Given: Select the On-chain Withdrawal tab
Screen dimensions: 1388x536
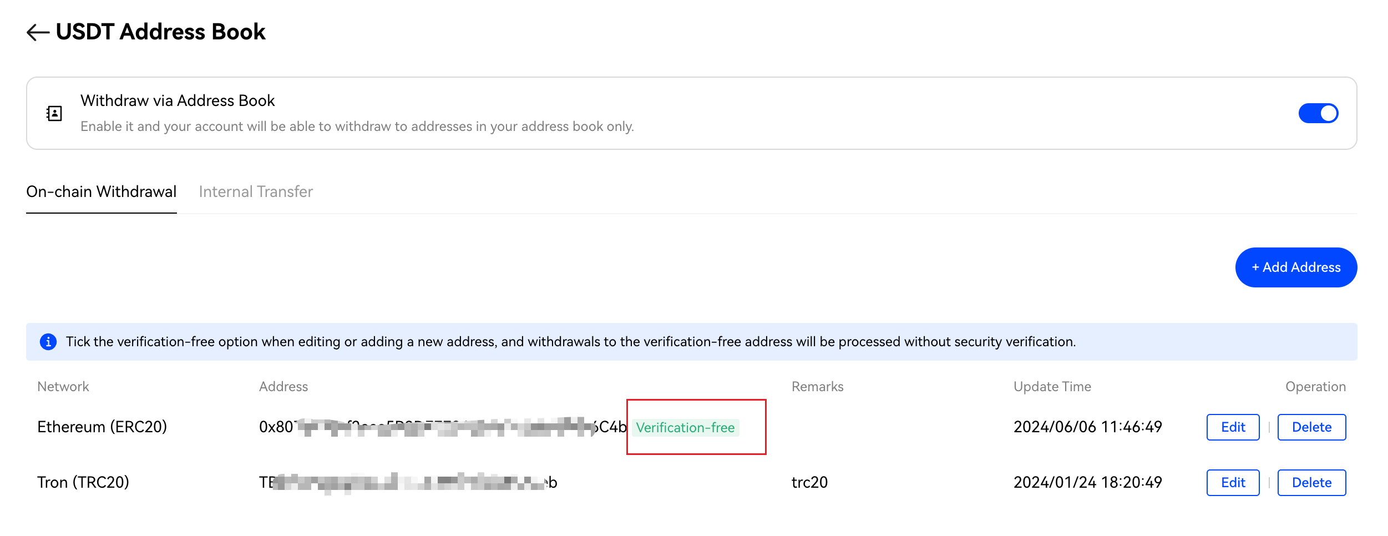Looking at the screenshot, I should [101, 192].
